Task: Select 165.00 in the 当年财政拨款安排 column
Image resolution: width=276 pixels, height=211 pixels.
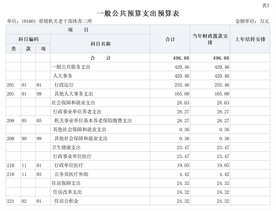Action: pos(221,94)
